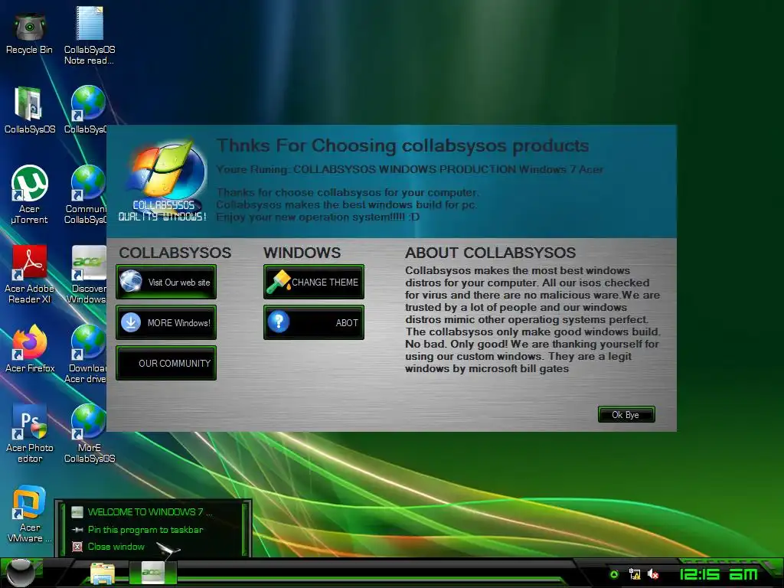Launch the Acer VMware shortcut
The height and width of the screenshot is (588, 784).
pos(30,513)
